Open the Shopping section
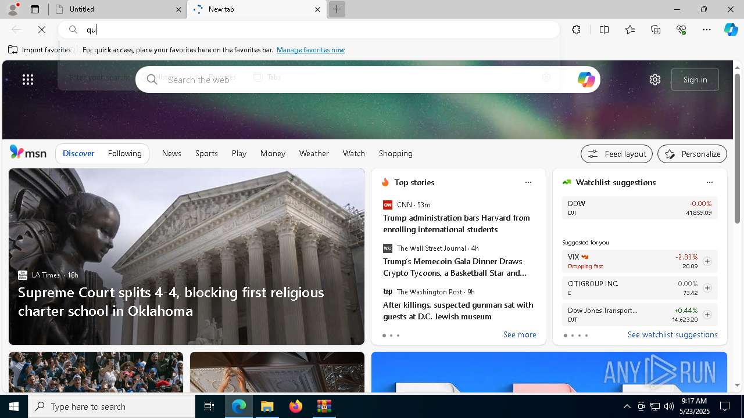The height and width of the screenshot is (418, 744). pyautogui.click(x=396, y=153)
